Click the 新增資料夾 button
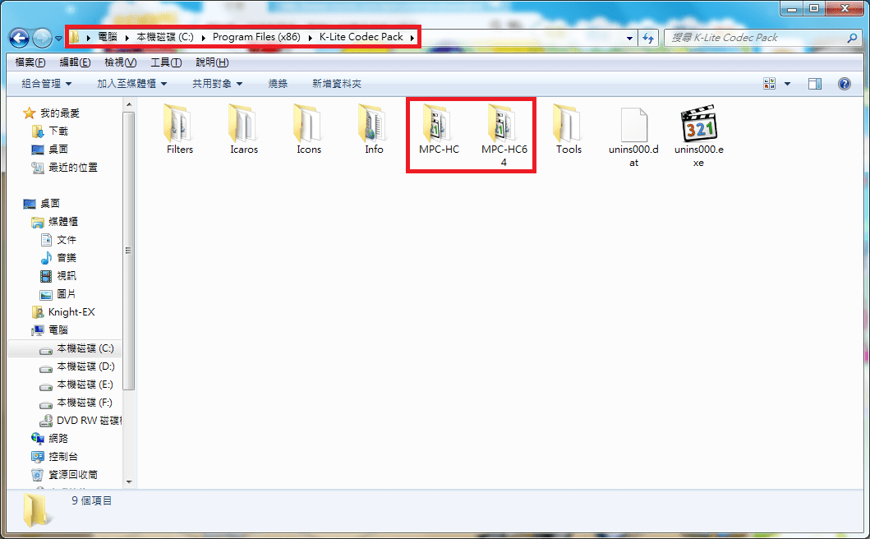 click(335, 83)
